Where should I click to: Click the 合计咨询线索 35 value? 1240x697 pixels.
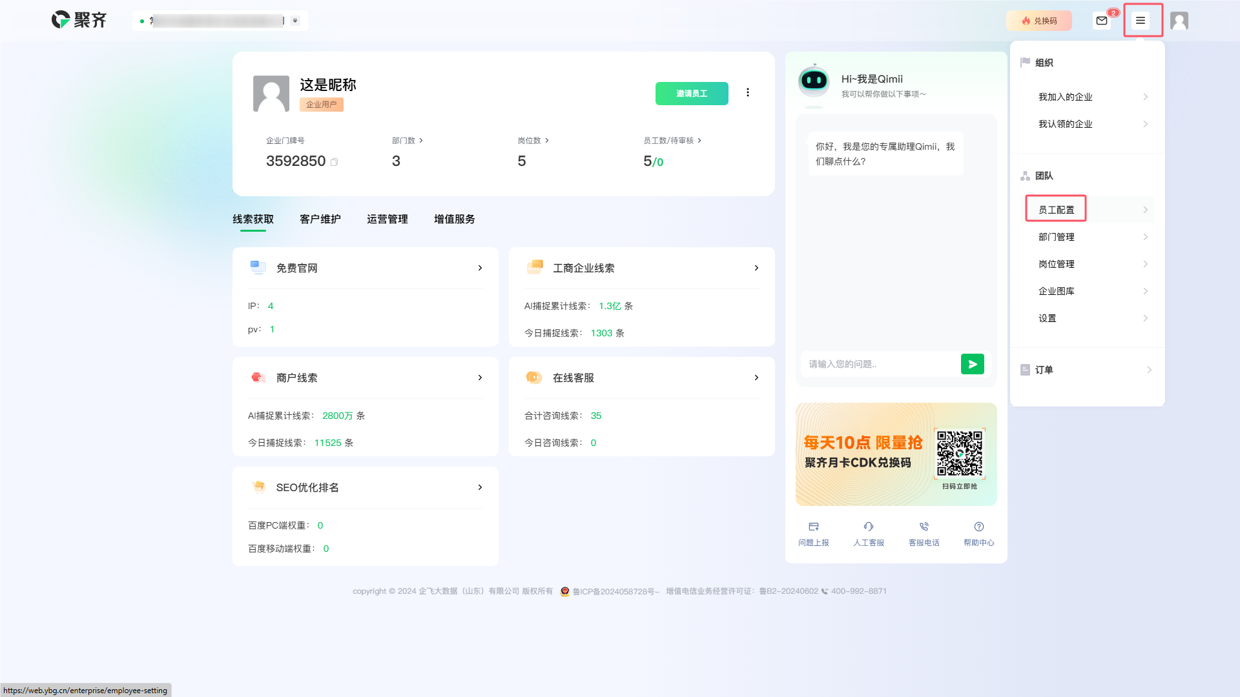pos(596,416)
